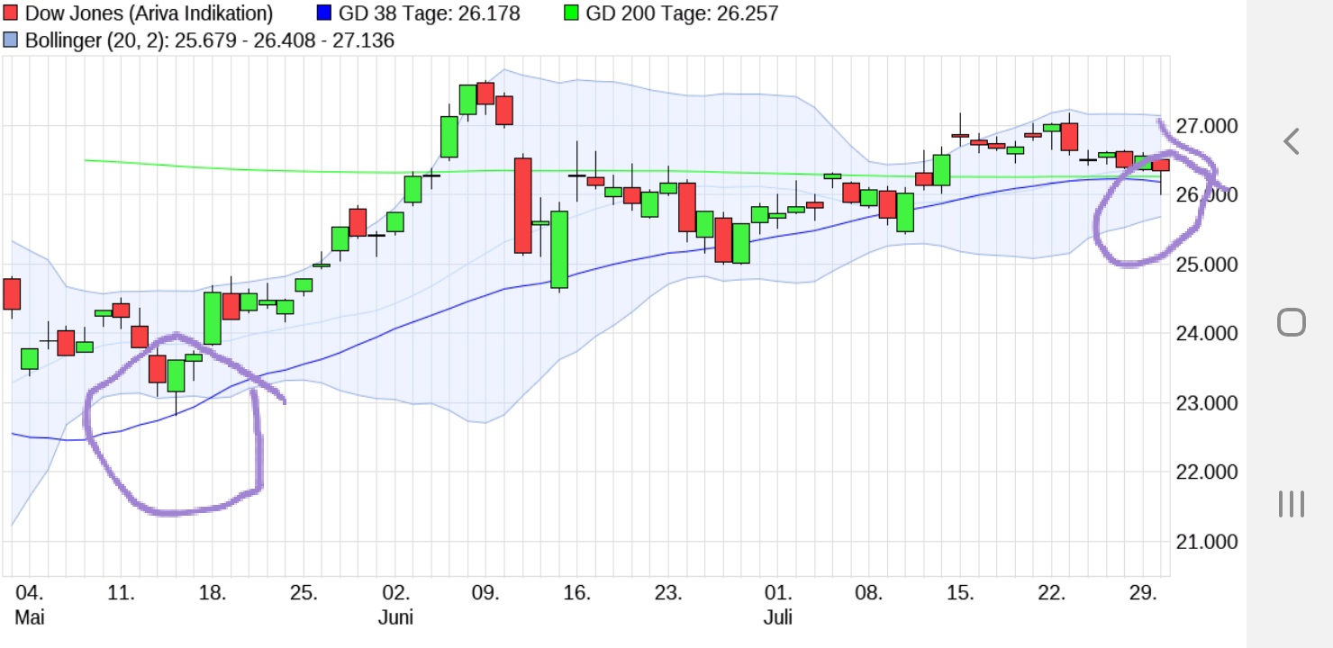Select the Juli month label

click(780, 617)
